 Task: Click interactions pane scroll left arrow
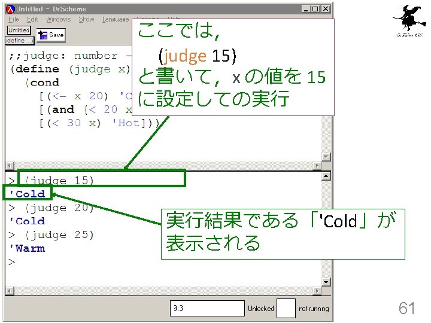click(x=10, y=291)
